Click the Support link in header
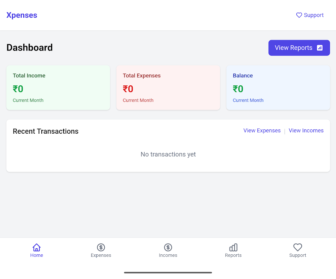The image size is (336, 279). [x=314, y=15]
